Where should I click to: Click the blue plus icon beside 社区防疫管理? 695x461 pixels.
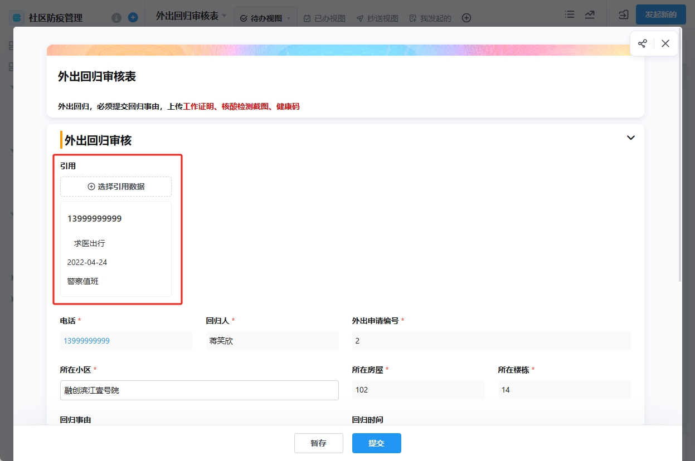coord(133,18)
